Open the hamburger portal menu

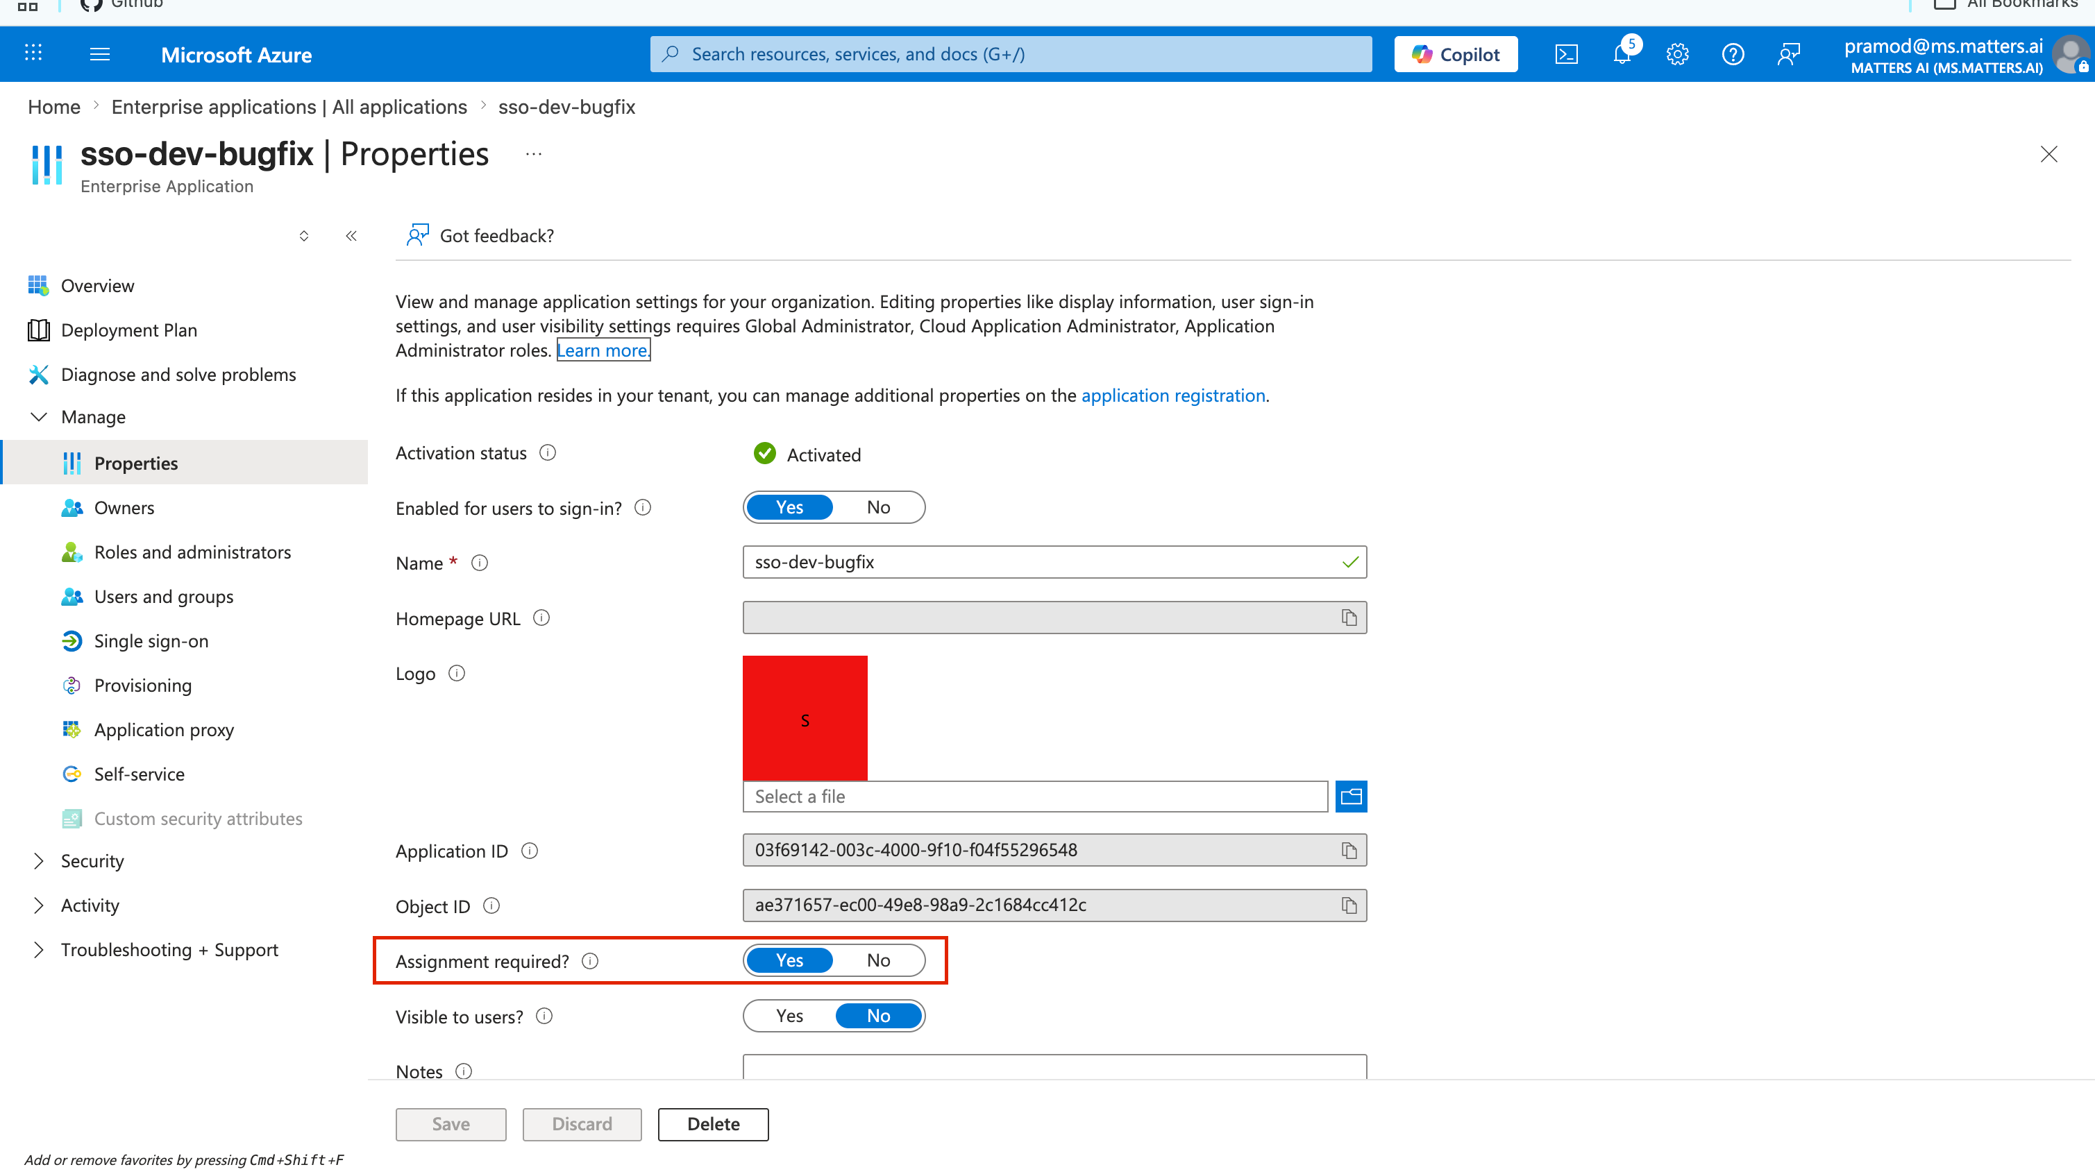pos(100,53)
